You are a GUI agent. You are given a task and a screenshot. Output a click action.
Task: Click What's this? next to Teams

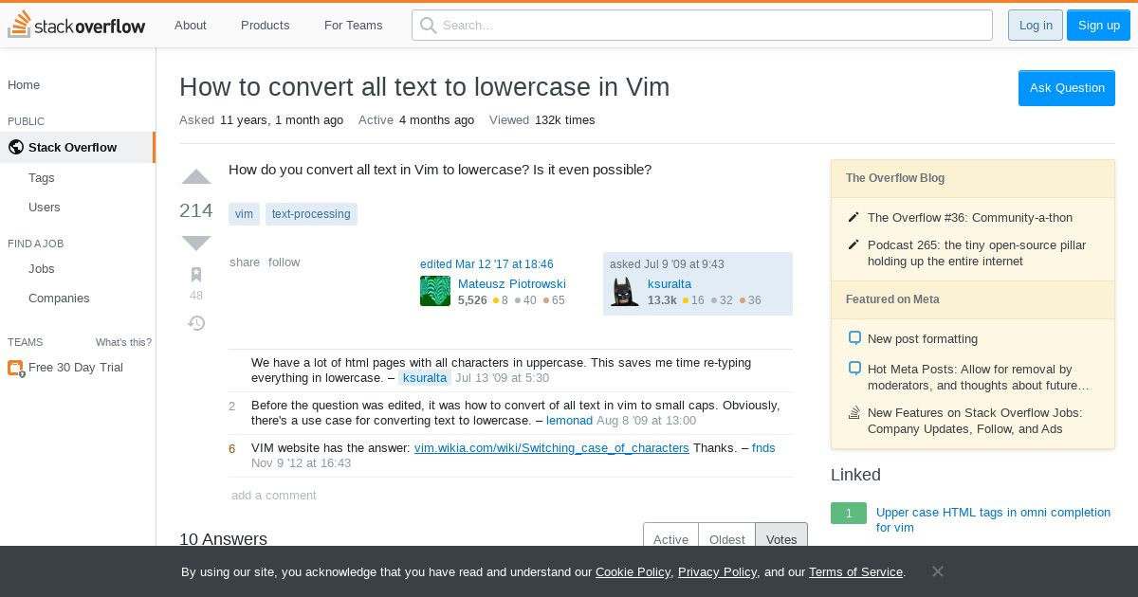[123, 343]
